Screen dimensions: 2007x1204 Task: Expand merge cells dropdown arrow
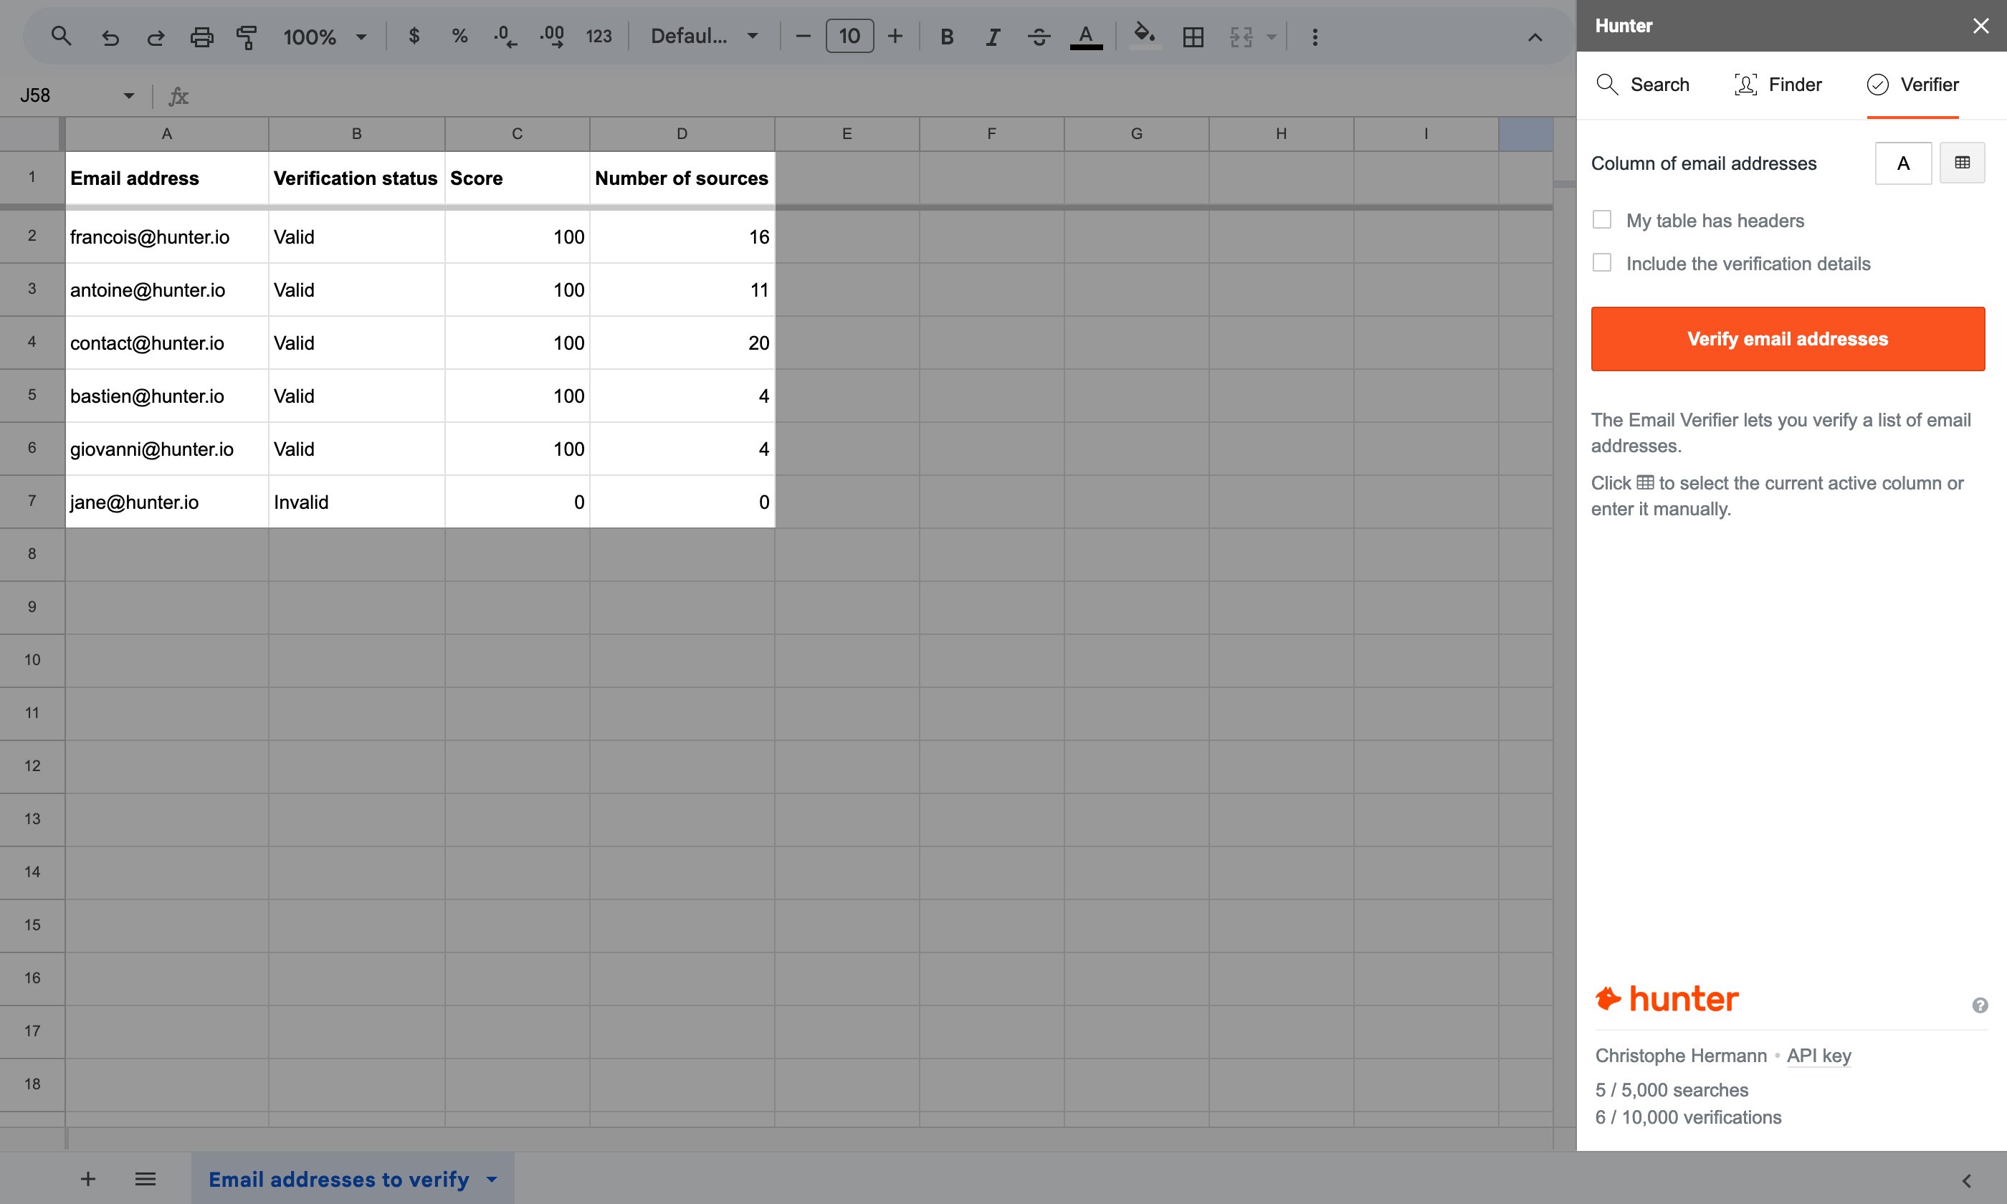click(x=1271, y=37)
